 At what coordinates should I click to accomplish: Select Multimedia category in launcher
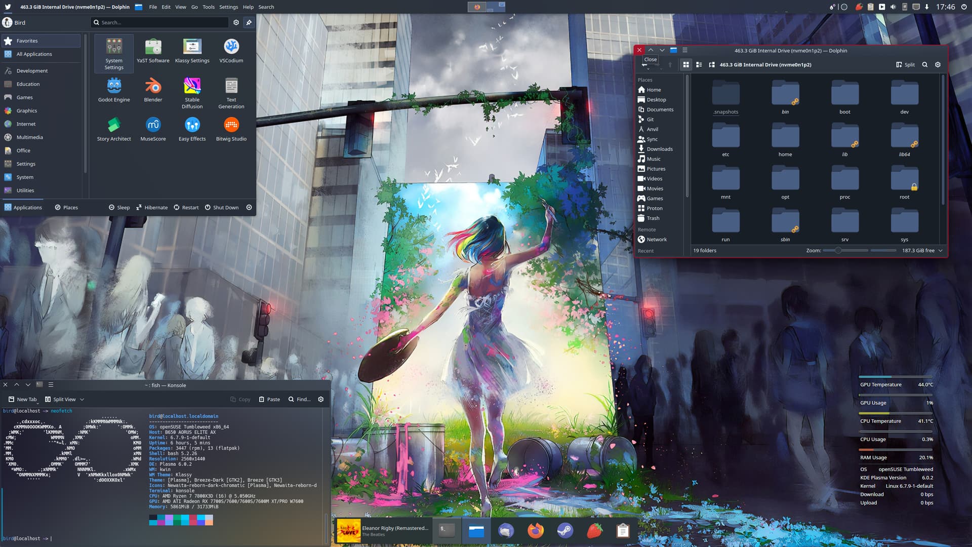tap(29, 137)
